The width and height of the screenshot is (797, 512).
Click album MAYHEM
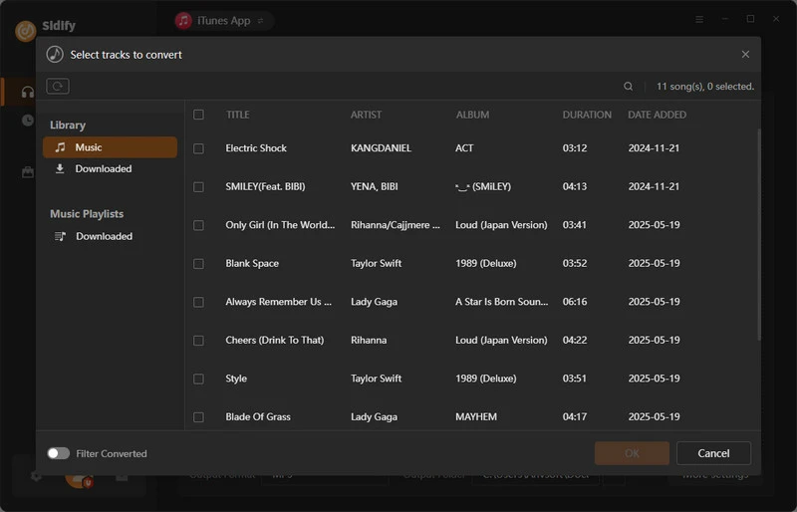coord(476,417)
